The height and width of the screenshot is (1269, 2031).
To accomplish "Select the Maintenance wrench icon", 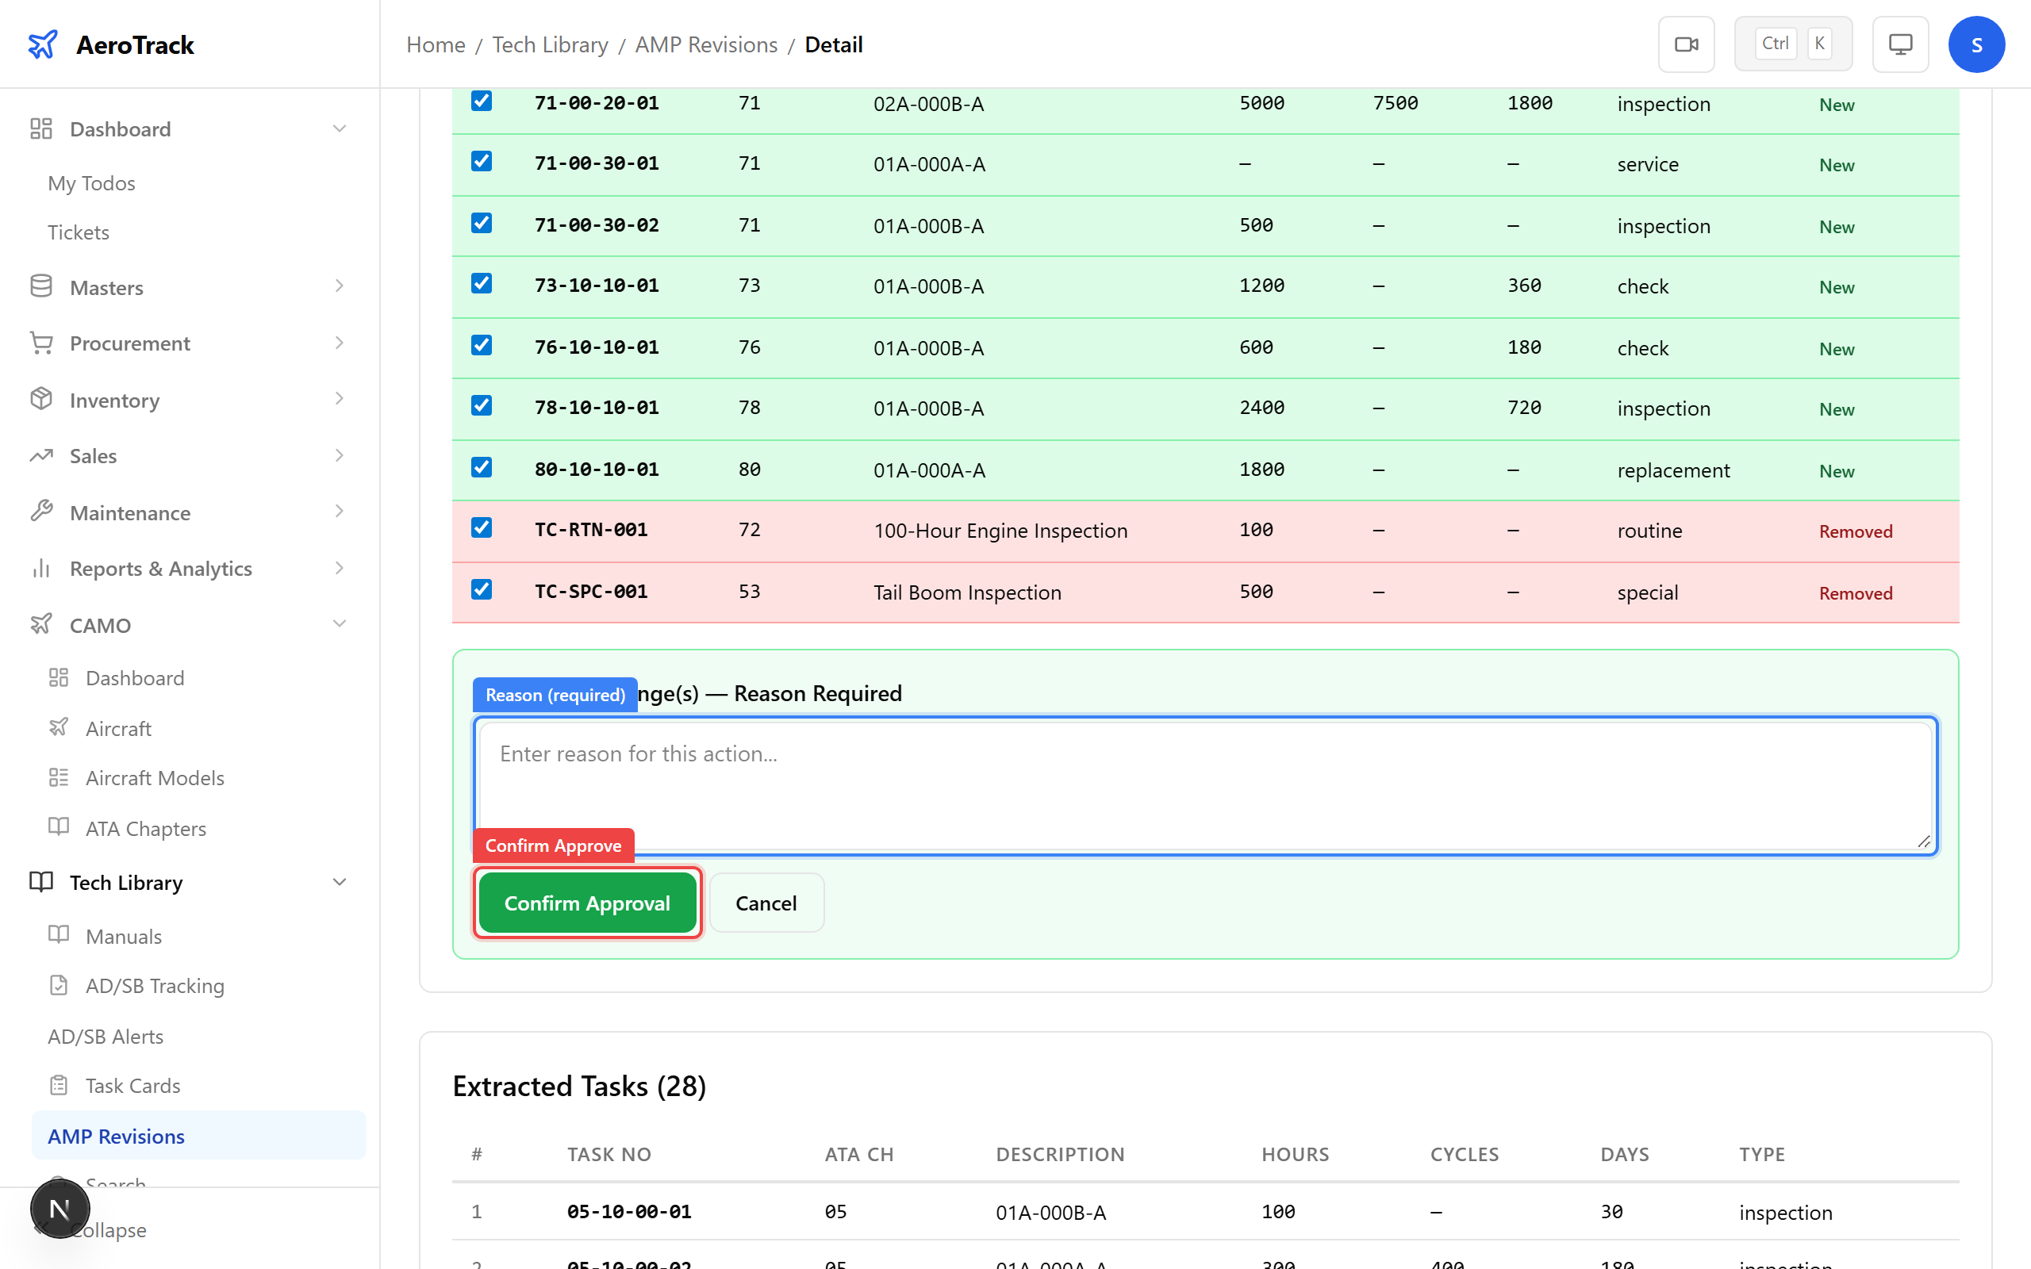I will 41,511.
